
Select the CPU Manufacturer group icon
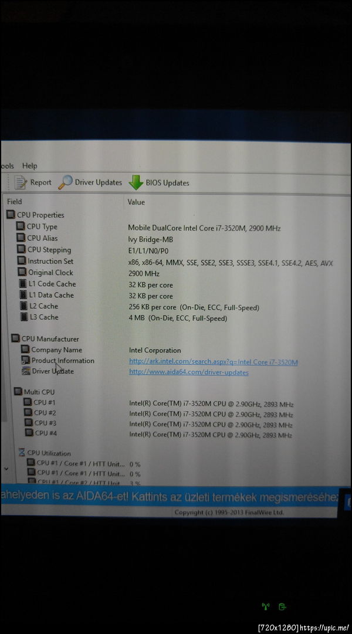15,338
